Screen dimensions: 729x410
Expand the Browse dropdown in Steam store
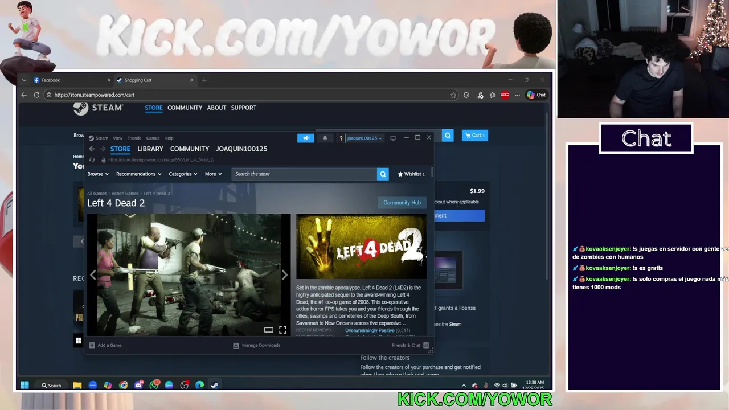[x=97, y=174]
